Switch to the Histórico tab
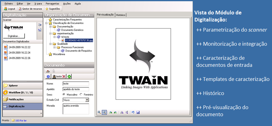The image size is (272, 126). click(121, 15)
